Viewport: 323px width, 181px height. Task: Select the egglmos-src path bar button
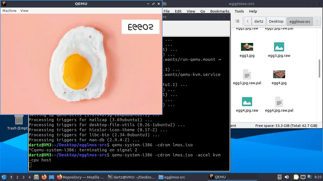click(x=300, y=21)
